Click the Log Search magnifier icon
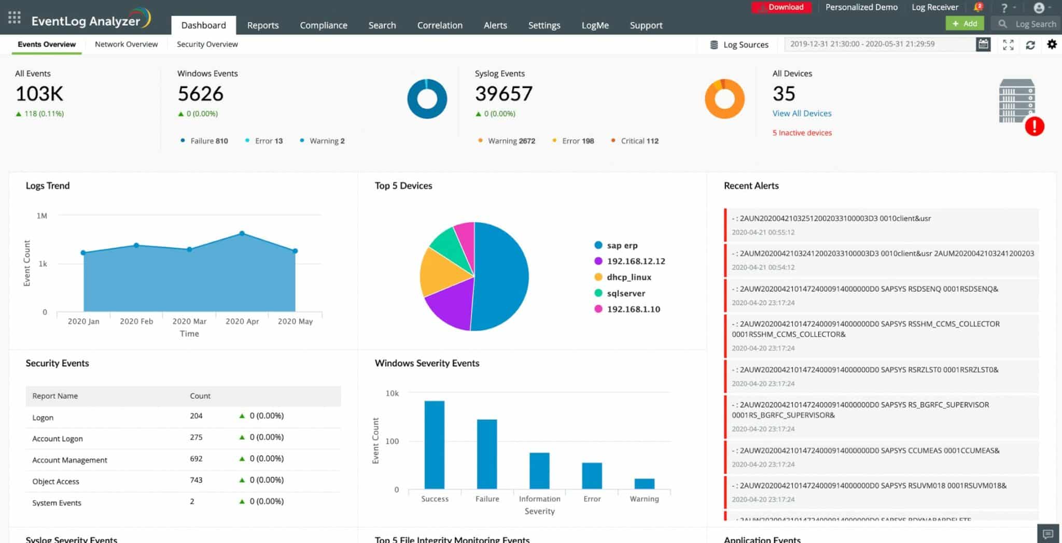 tap(1003, 24)
